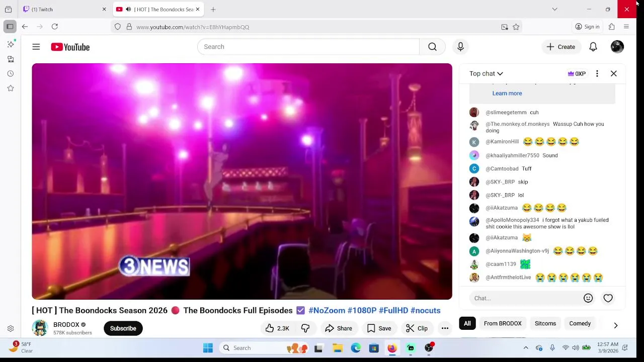
Task: Open picture-in-picture icon in address bar
Action: coord(505,27)
